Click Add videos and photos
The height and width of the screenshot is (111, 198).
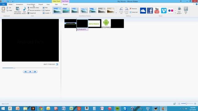(x=18, y=10)
